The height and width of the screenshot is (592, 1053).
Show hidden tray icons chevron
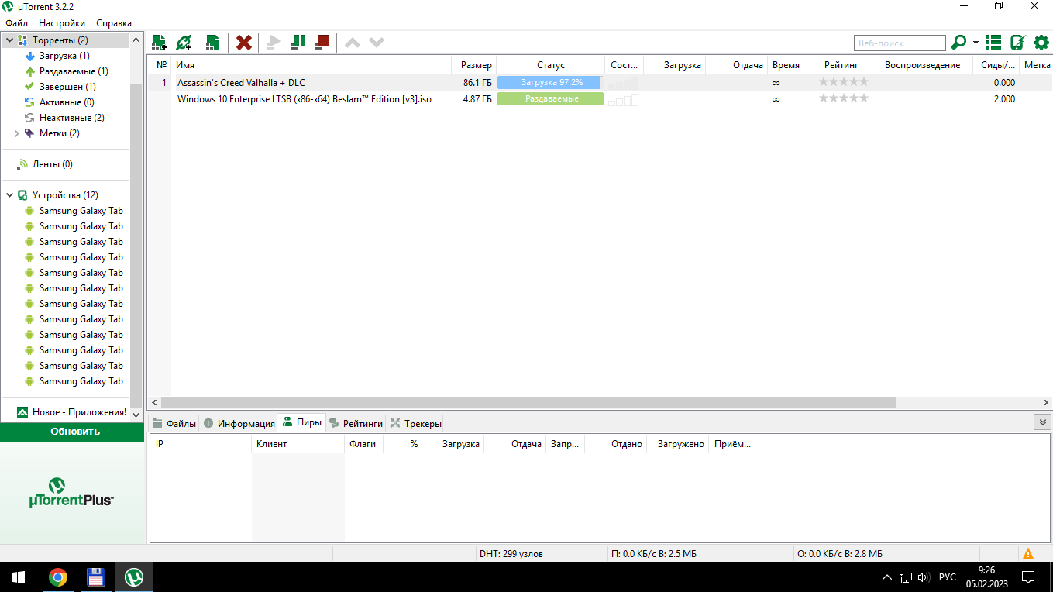[887, 577]
